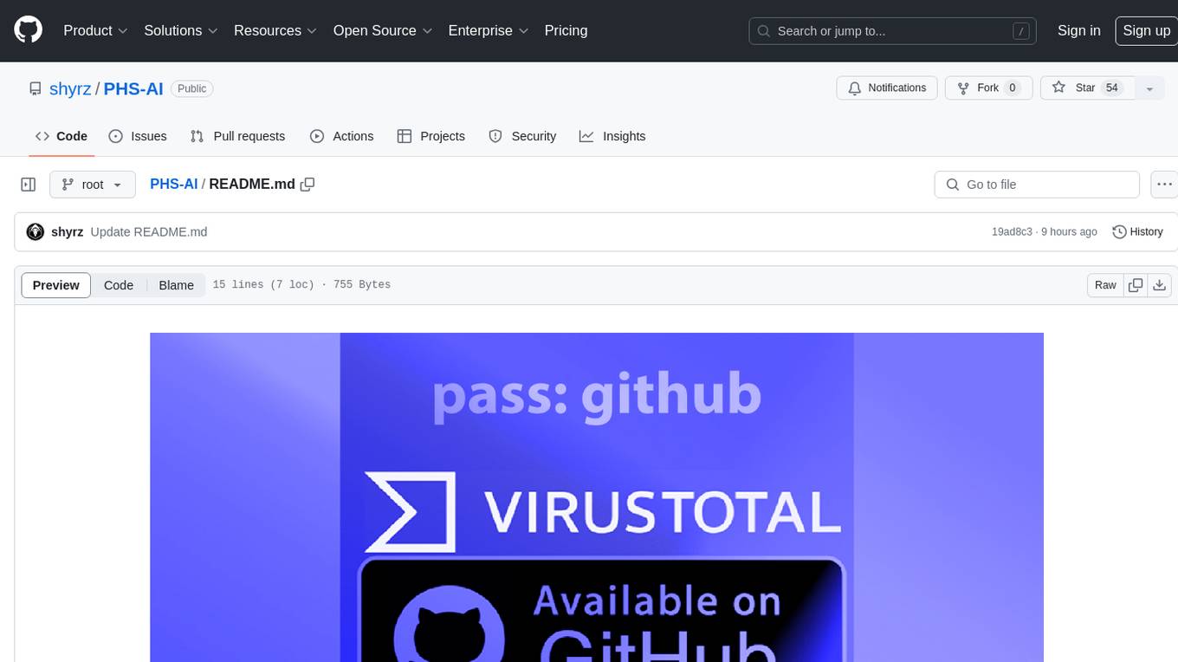
Task: Select the Code view
Action: (119, 285)
